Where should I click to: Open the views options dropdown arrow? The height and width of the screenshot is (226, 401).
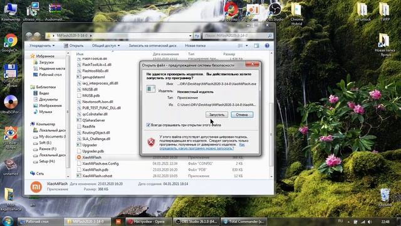pos(246,46)
